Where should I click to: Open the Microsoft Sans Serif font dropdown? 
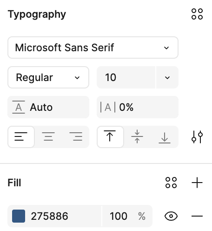click(x=93, y=48)
